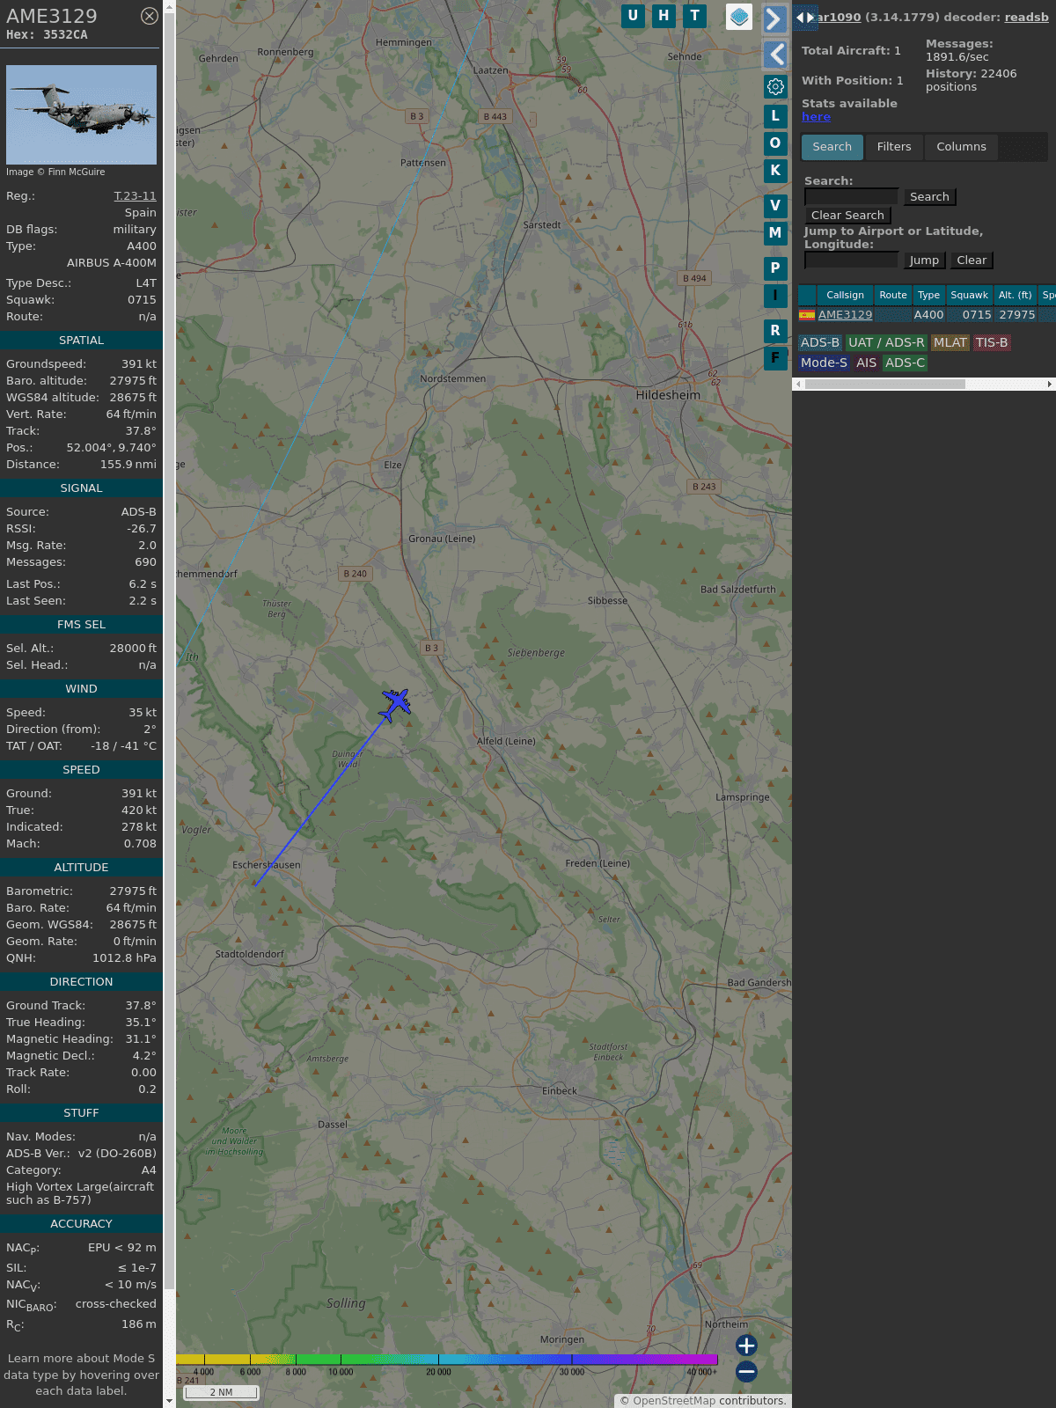Image resolution: width=1056 pixels, height=1408 pixels.
Task: Click the settings gear icon
Action: 775,86
